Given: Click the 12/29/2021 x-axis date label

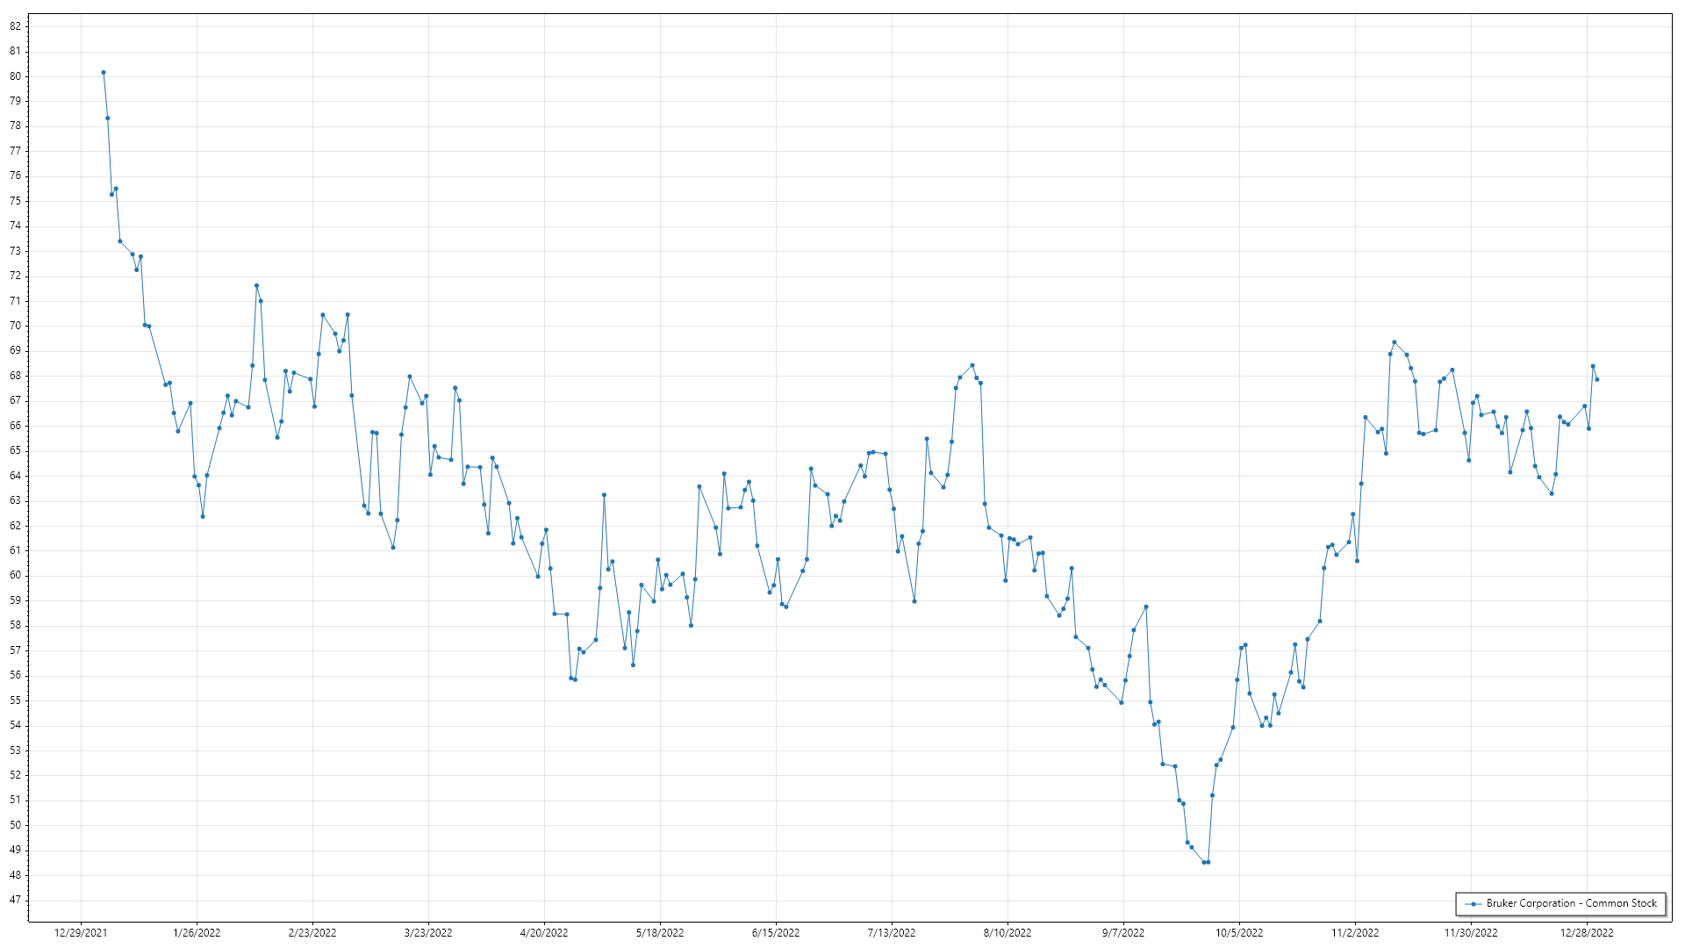Looking at the screenshot, I should (x=81, y=933).
